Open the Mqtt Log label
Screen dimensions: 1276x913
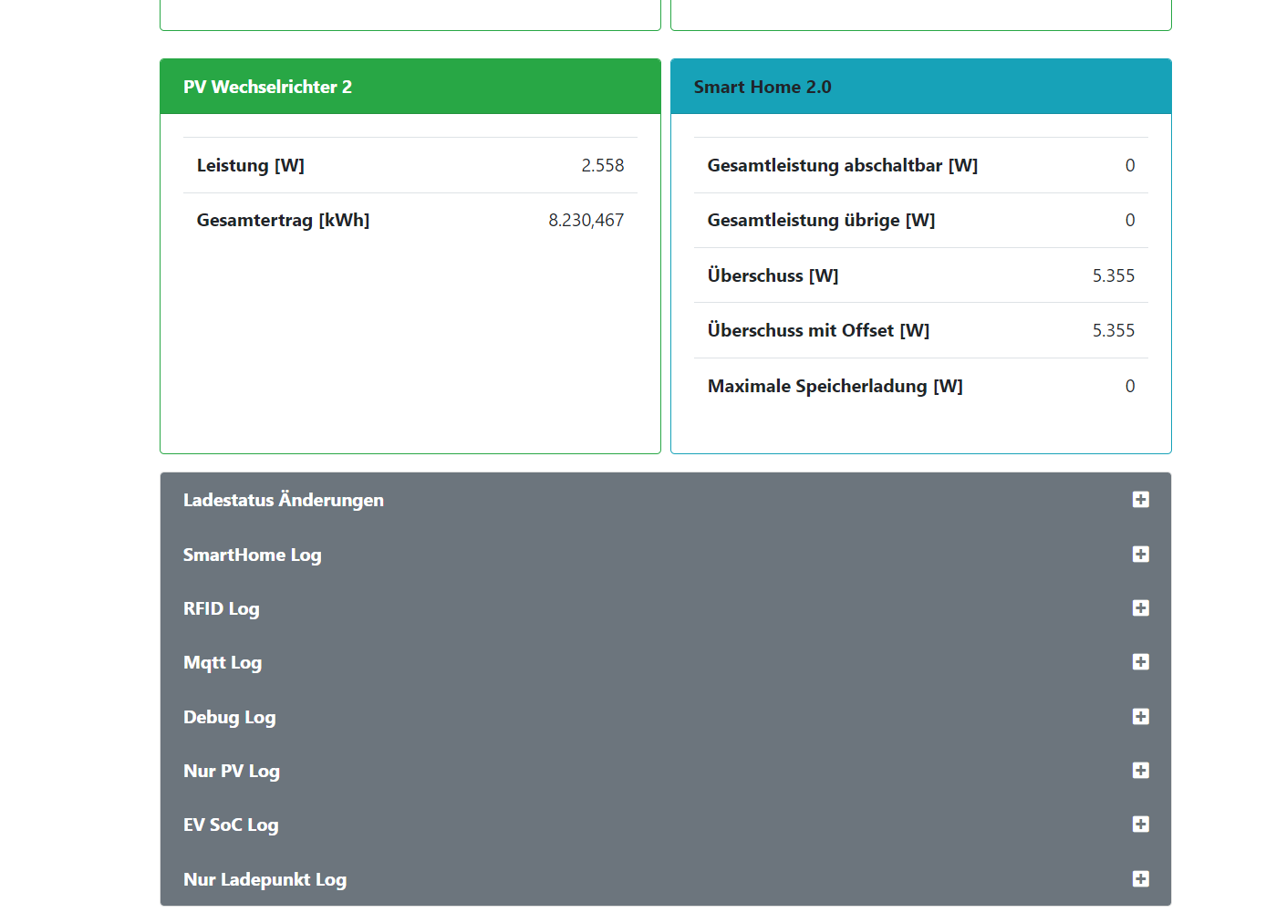pyautogui.click(x=222, y=662)
